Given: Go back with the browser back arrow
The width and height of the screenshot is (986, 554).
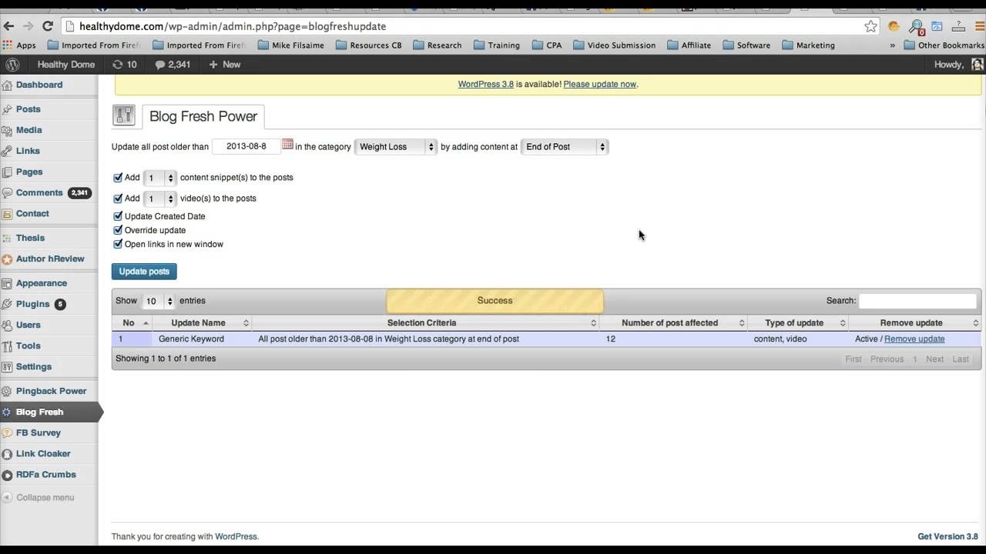Looking at the screenshot, I should click(9, 26).
